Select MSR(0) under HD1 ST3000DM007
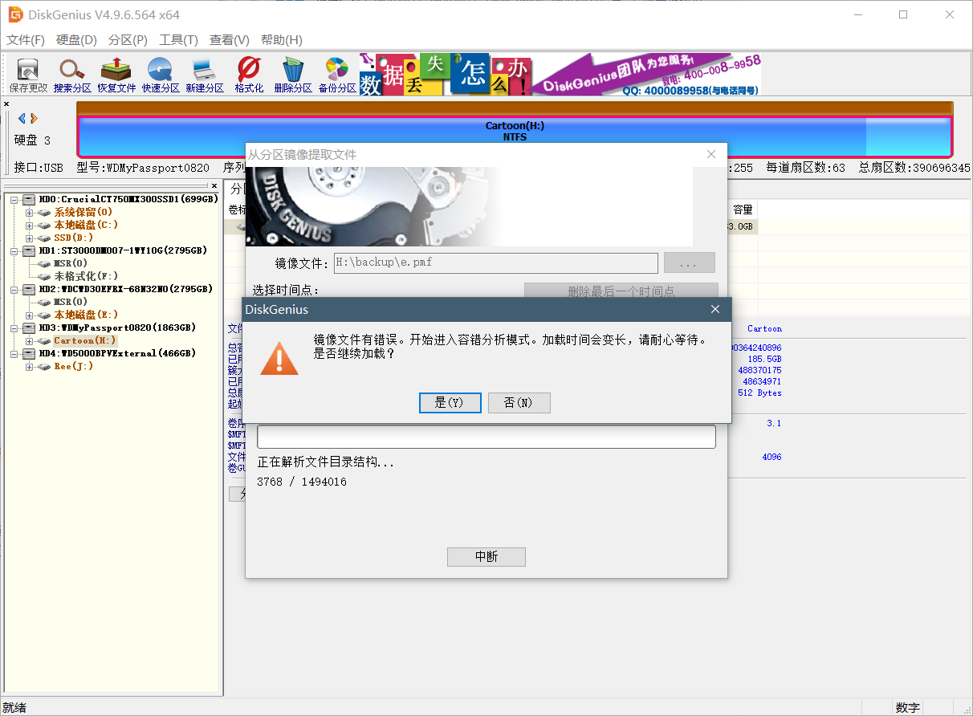This screenshot has height=716, width=973. point(71,263)
